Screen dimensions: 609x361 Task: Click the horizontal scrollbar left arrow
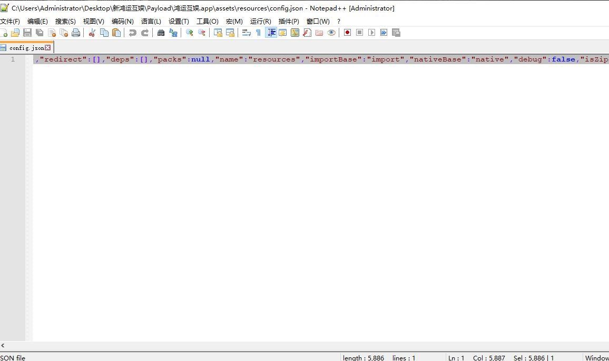pos(3,345)
